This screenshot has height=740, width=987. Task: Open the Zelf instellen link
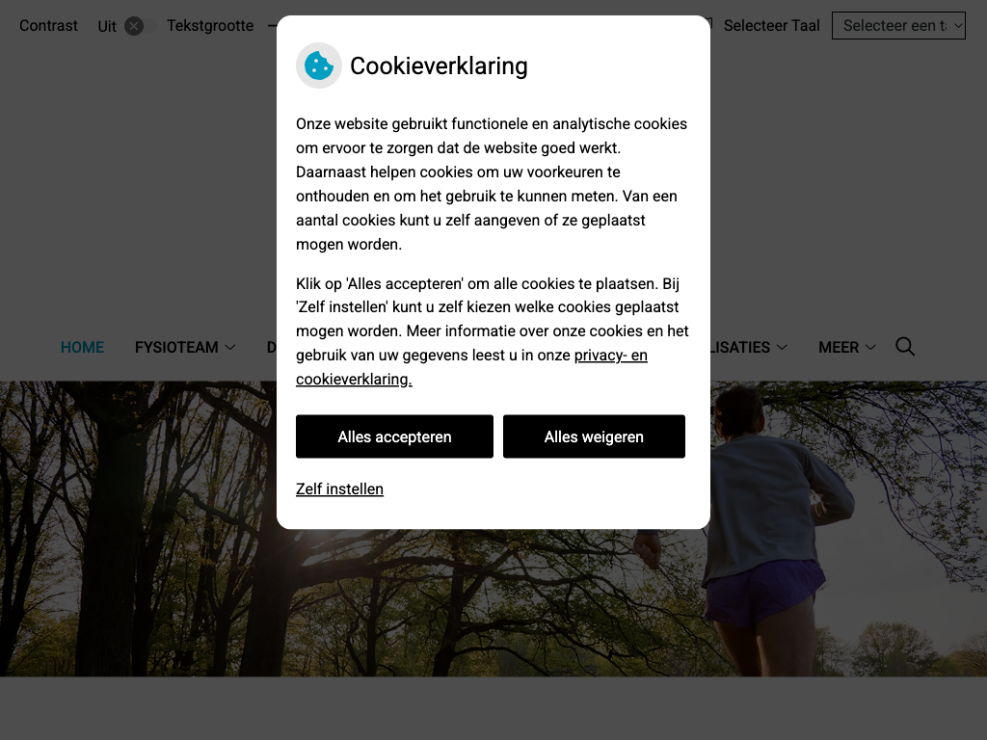(x=339, y=489)
